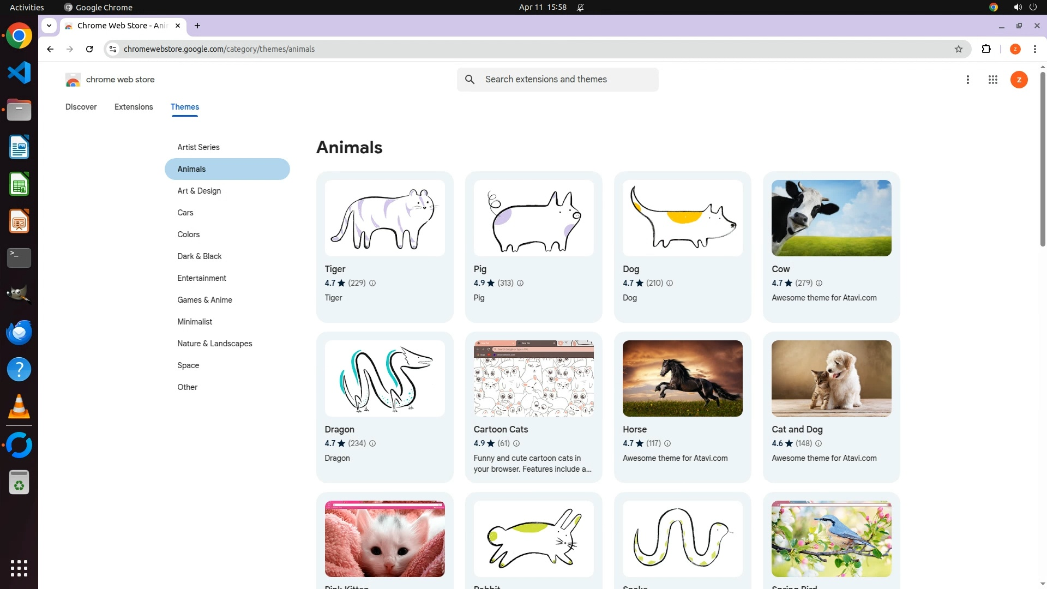Switch to the Extensions tab
1047x589 pixels.
point(134,107)
